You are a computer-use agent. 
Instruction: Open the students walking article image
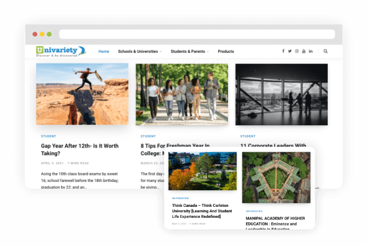click(182, 94)
